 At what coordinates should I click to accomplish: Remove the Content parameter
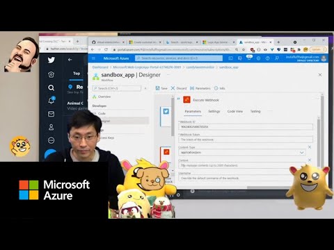point(310,160)
